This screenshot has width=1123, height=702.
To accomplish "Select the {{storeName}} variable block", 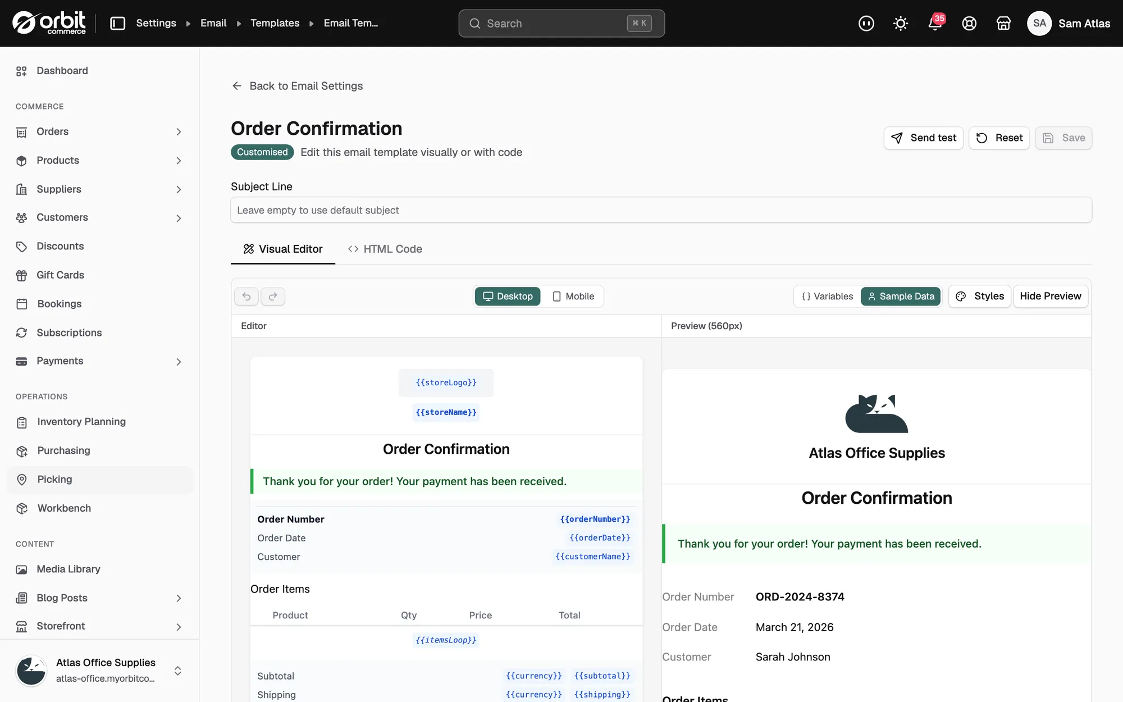I will [446, 412].
